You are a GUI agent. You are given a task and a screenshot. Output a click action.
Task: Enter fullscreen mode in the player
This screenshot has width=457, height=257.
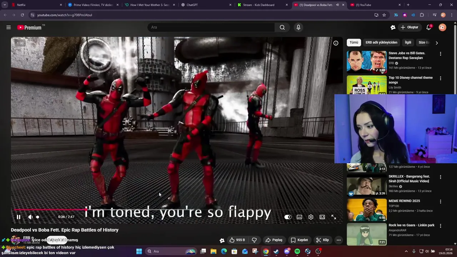coord(333,217)
